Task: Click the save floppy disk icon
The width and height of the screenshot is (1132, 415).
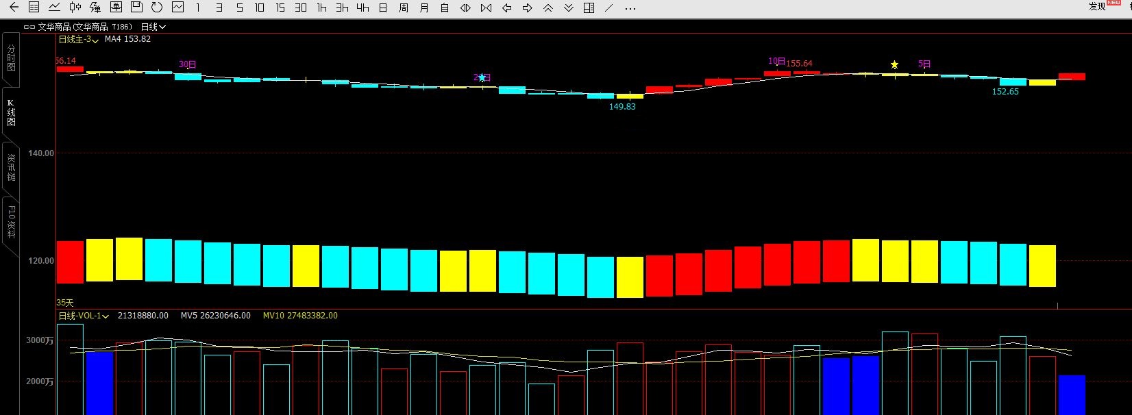Action: click(x=136, y=8)
